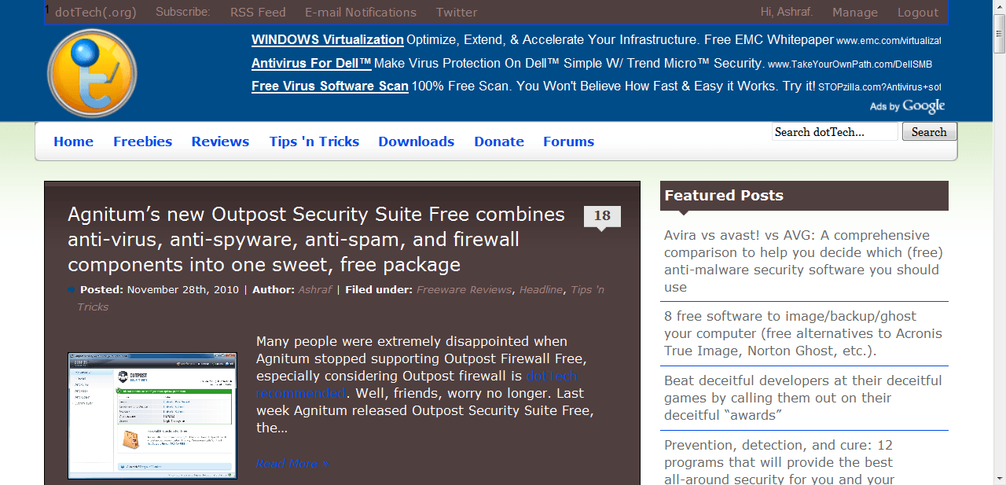1006x485 pixels.
Task: Open the Freeware Reviews category link
Action: (464, 289)
